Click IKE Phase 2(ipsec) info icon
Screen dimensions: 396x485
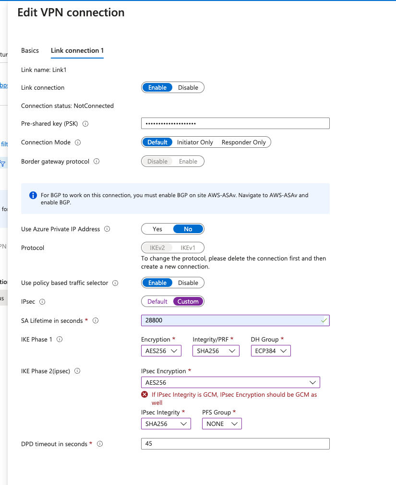(x=77, y=371)
